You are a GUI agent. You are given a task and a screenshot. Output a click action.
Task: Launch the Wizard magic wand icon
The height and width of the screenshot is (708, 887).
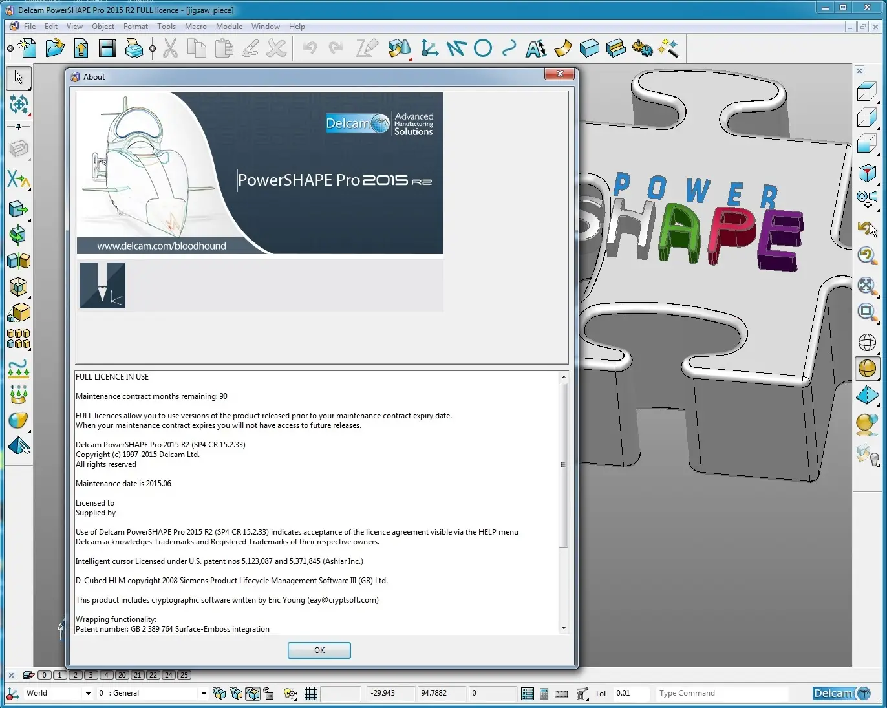click(668, 48)
